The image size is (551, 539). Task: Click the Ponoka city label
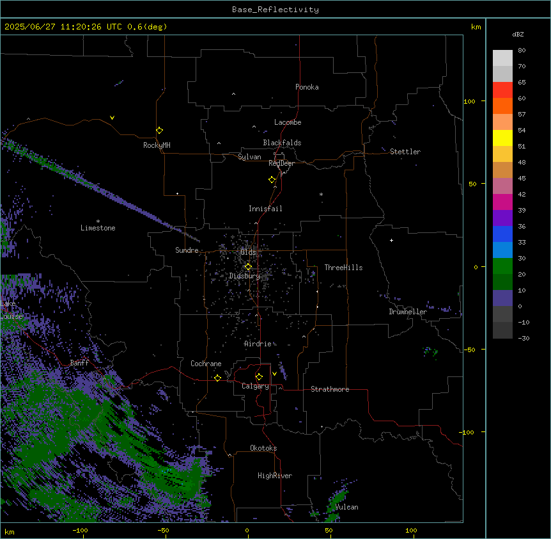(307, 87)
